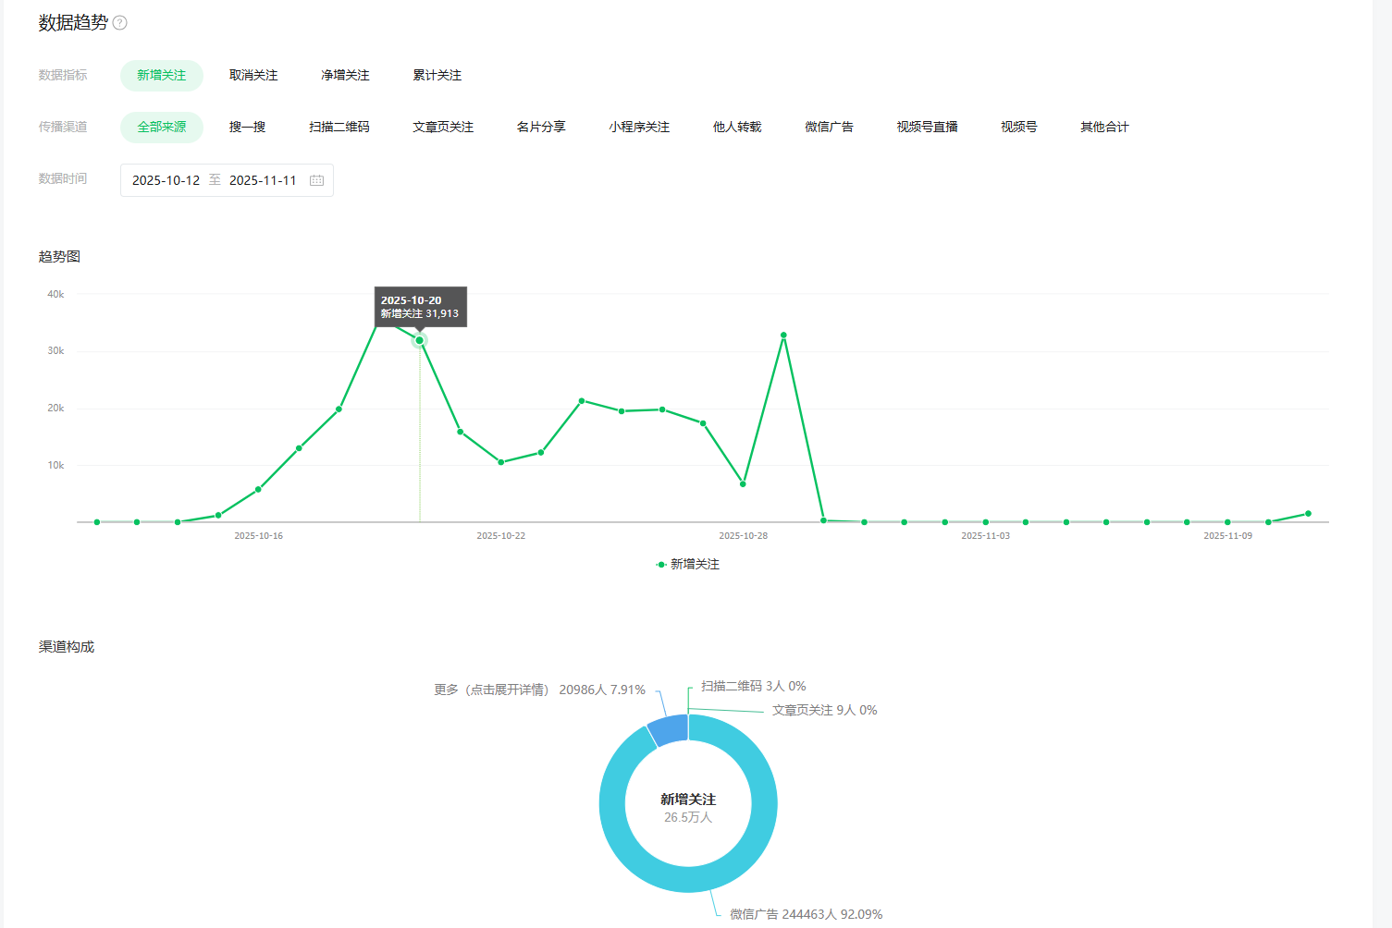
Task: Switch metric to 取消关注
Action: point(253,76)
